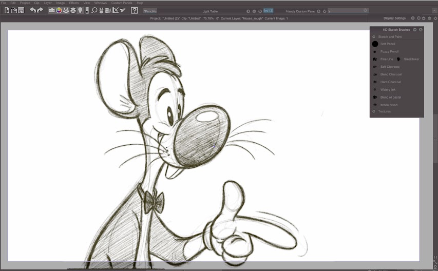The image size is (438, 271).
Task: Open the Help menu
Action: (x=140, y=3)
